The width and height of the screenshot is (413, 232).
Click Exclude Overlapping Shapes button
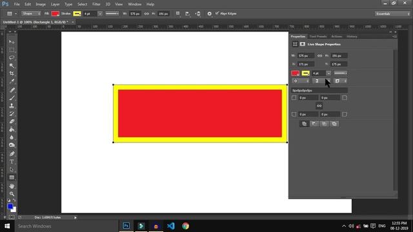[334, 124]
